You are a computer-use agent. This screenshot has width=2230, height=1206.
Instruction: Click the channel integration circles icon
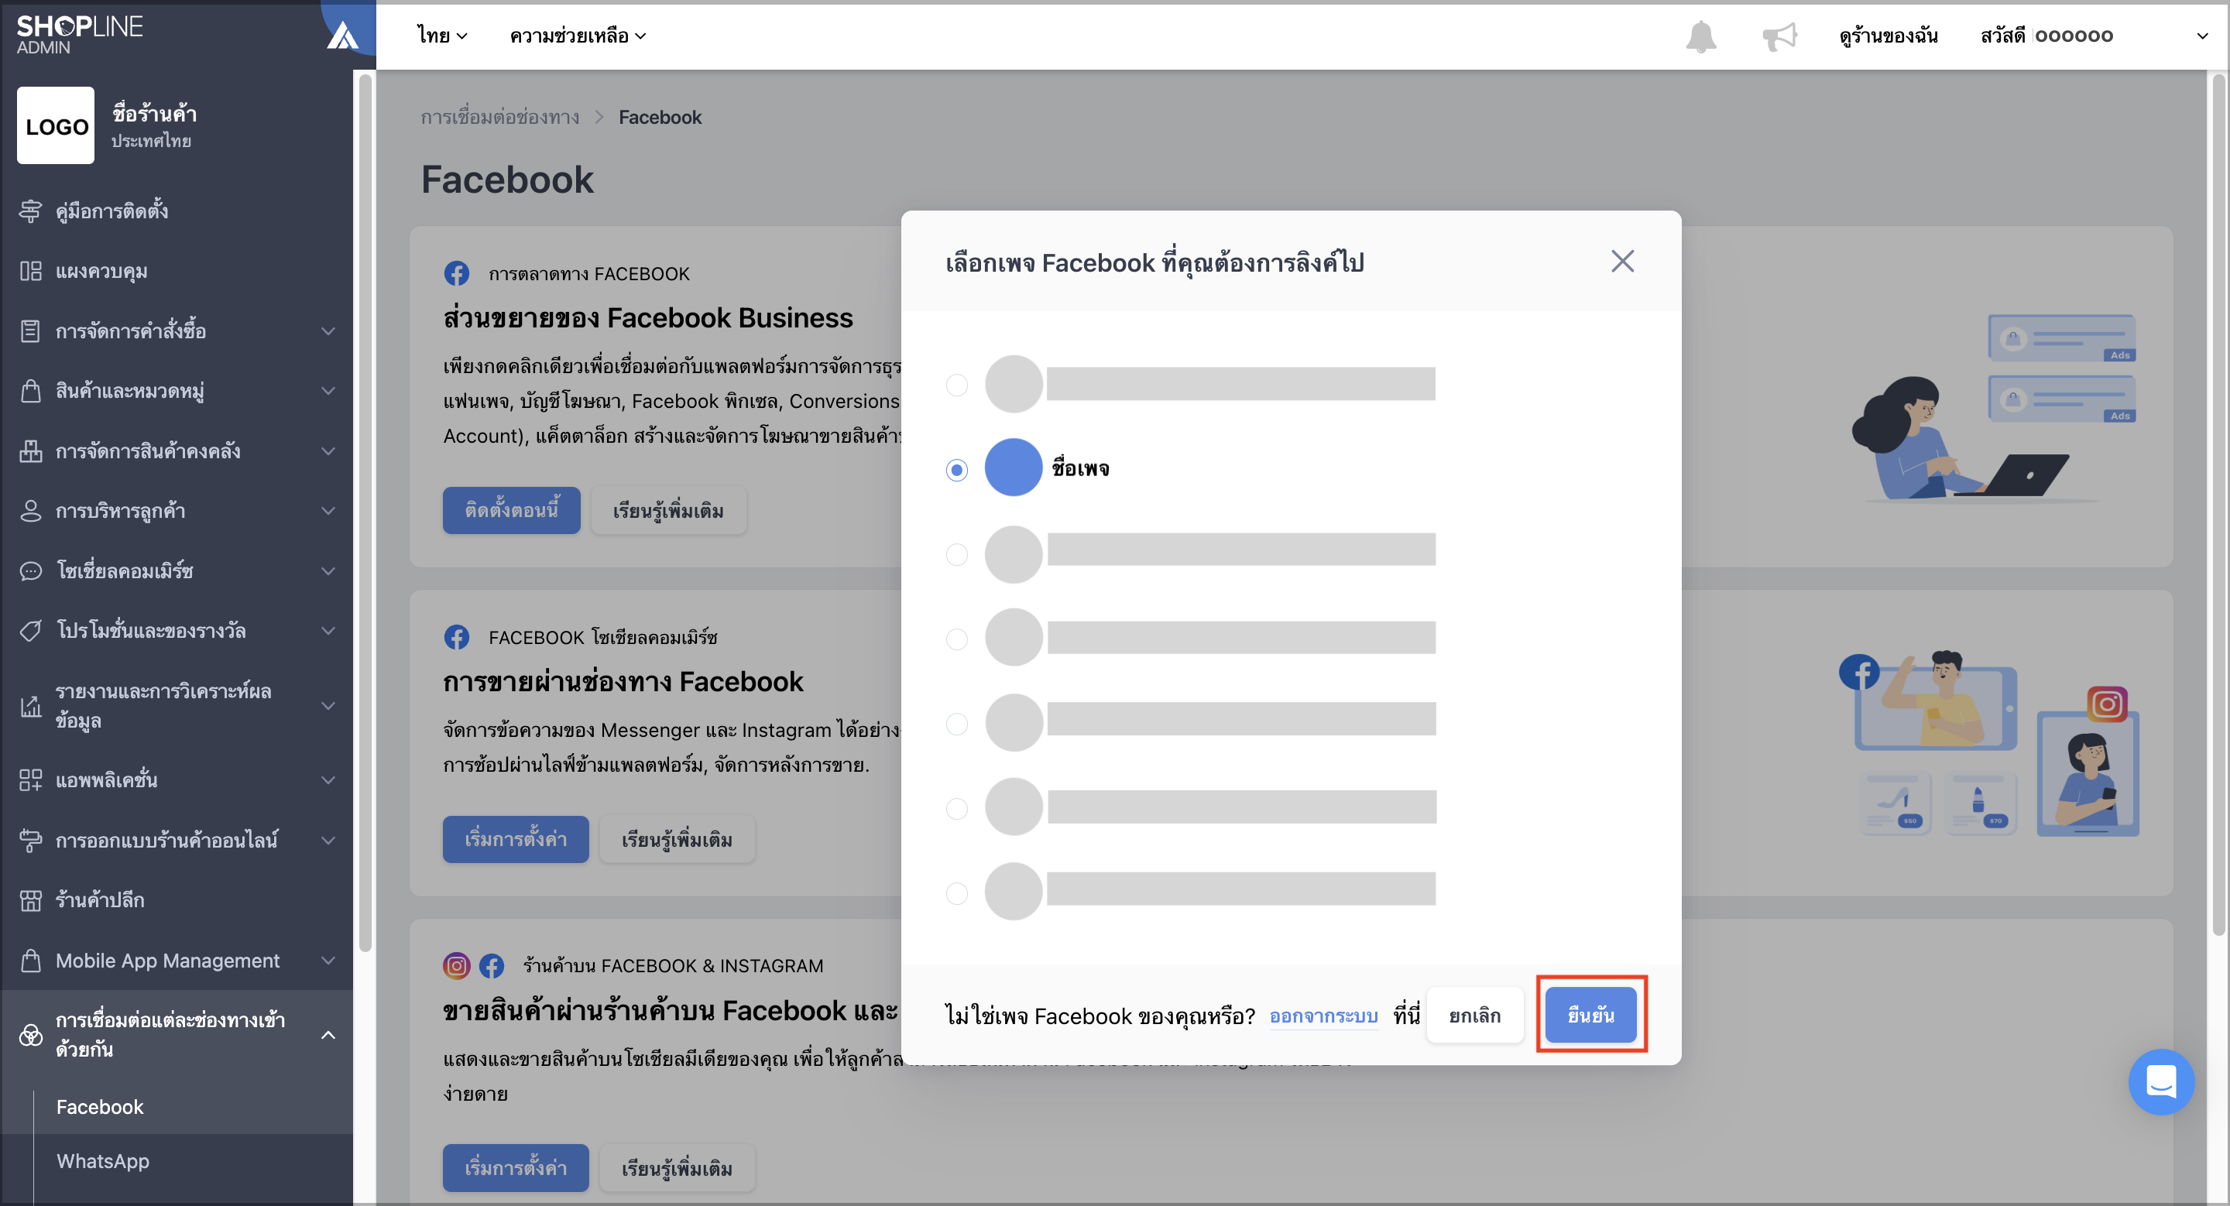coord(30,1035)
